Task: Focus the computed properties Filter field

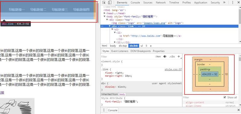Action: (x=202, y=97)
